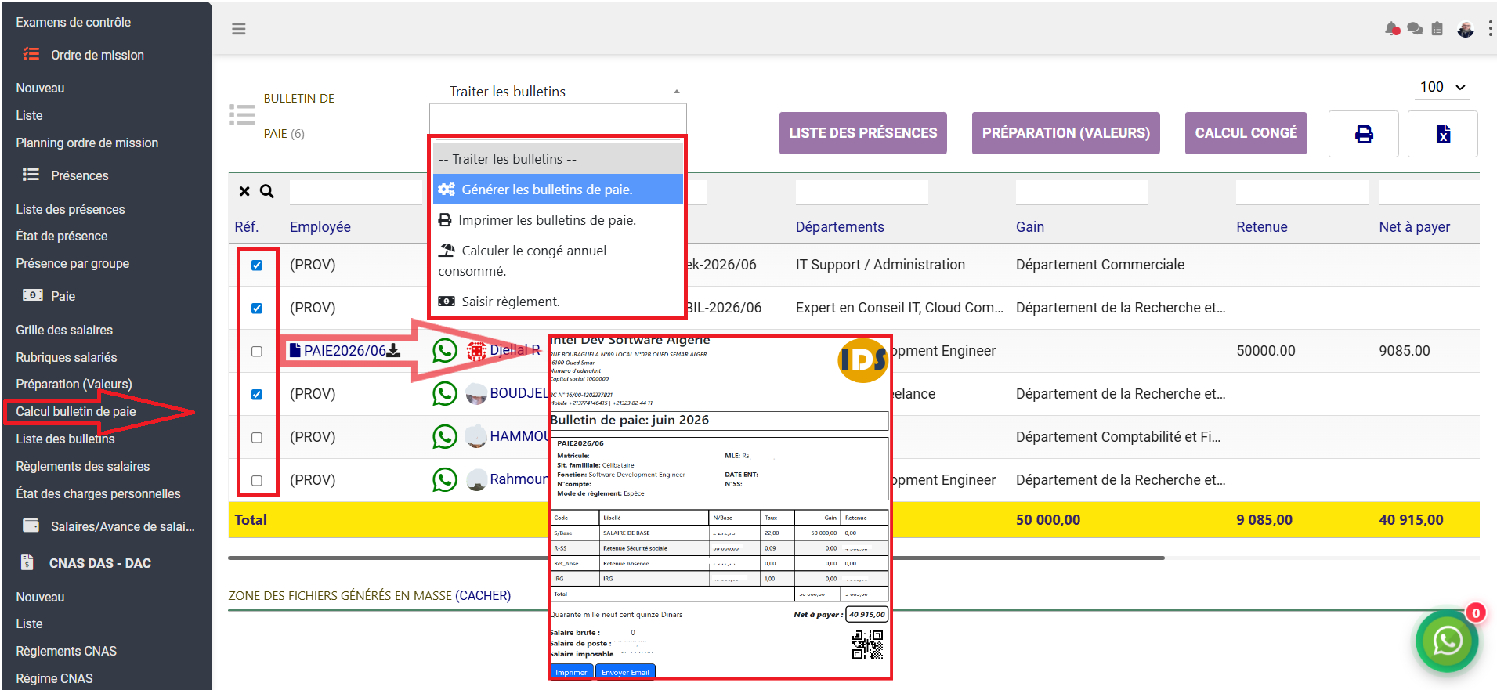Check the HAMMOU row checkbox
1497x690 pixels.
coord(257,438)
